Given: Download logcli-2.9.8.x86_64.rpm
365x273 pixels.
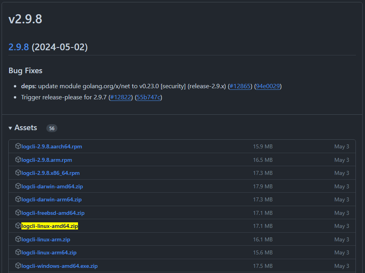Looking at the screenshot, I should coord(51,173).
